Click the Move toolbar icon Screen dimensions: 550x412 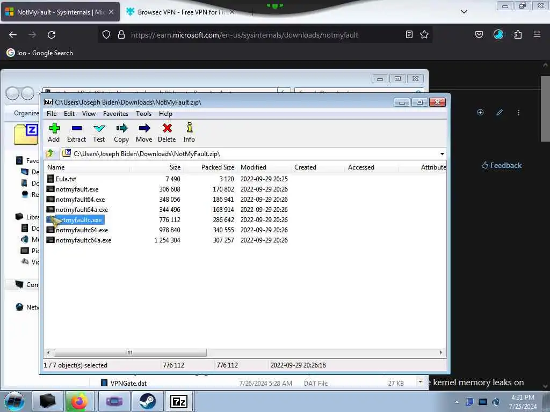[144, 133]
